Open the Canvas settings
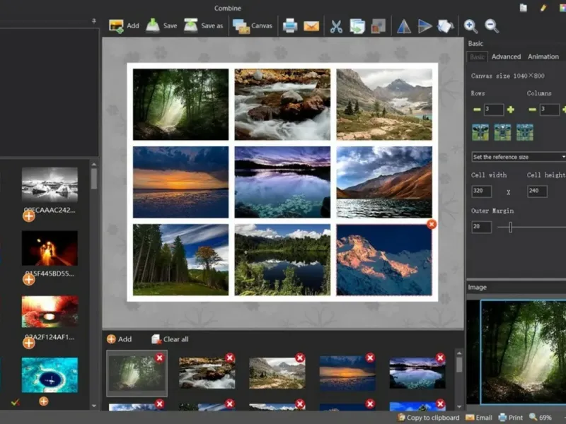 coord(253,26)
